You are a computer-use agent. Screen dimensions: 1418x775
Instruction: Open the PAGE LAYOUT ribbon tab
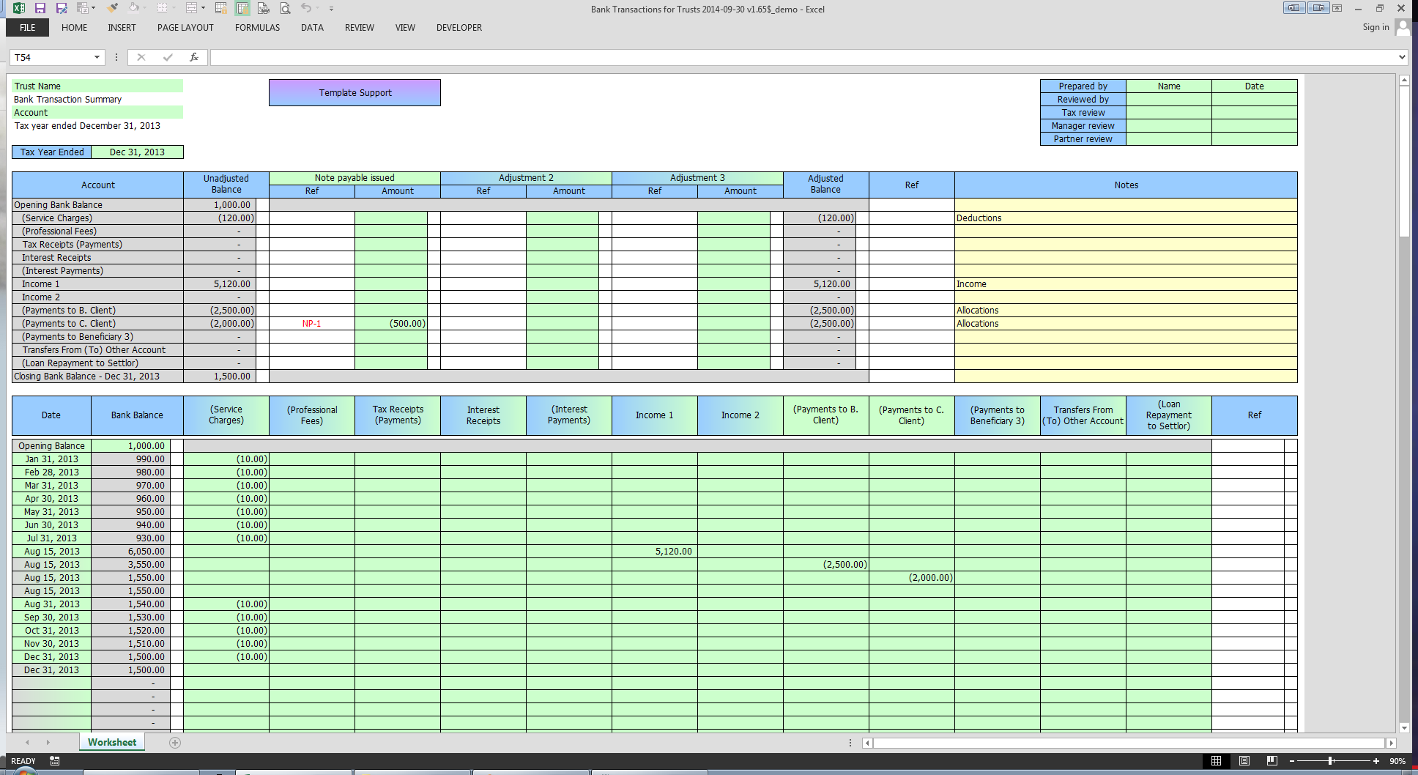pyautogui.click(x=185, y=28)
